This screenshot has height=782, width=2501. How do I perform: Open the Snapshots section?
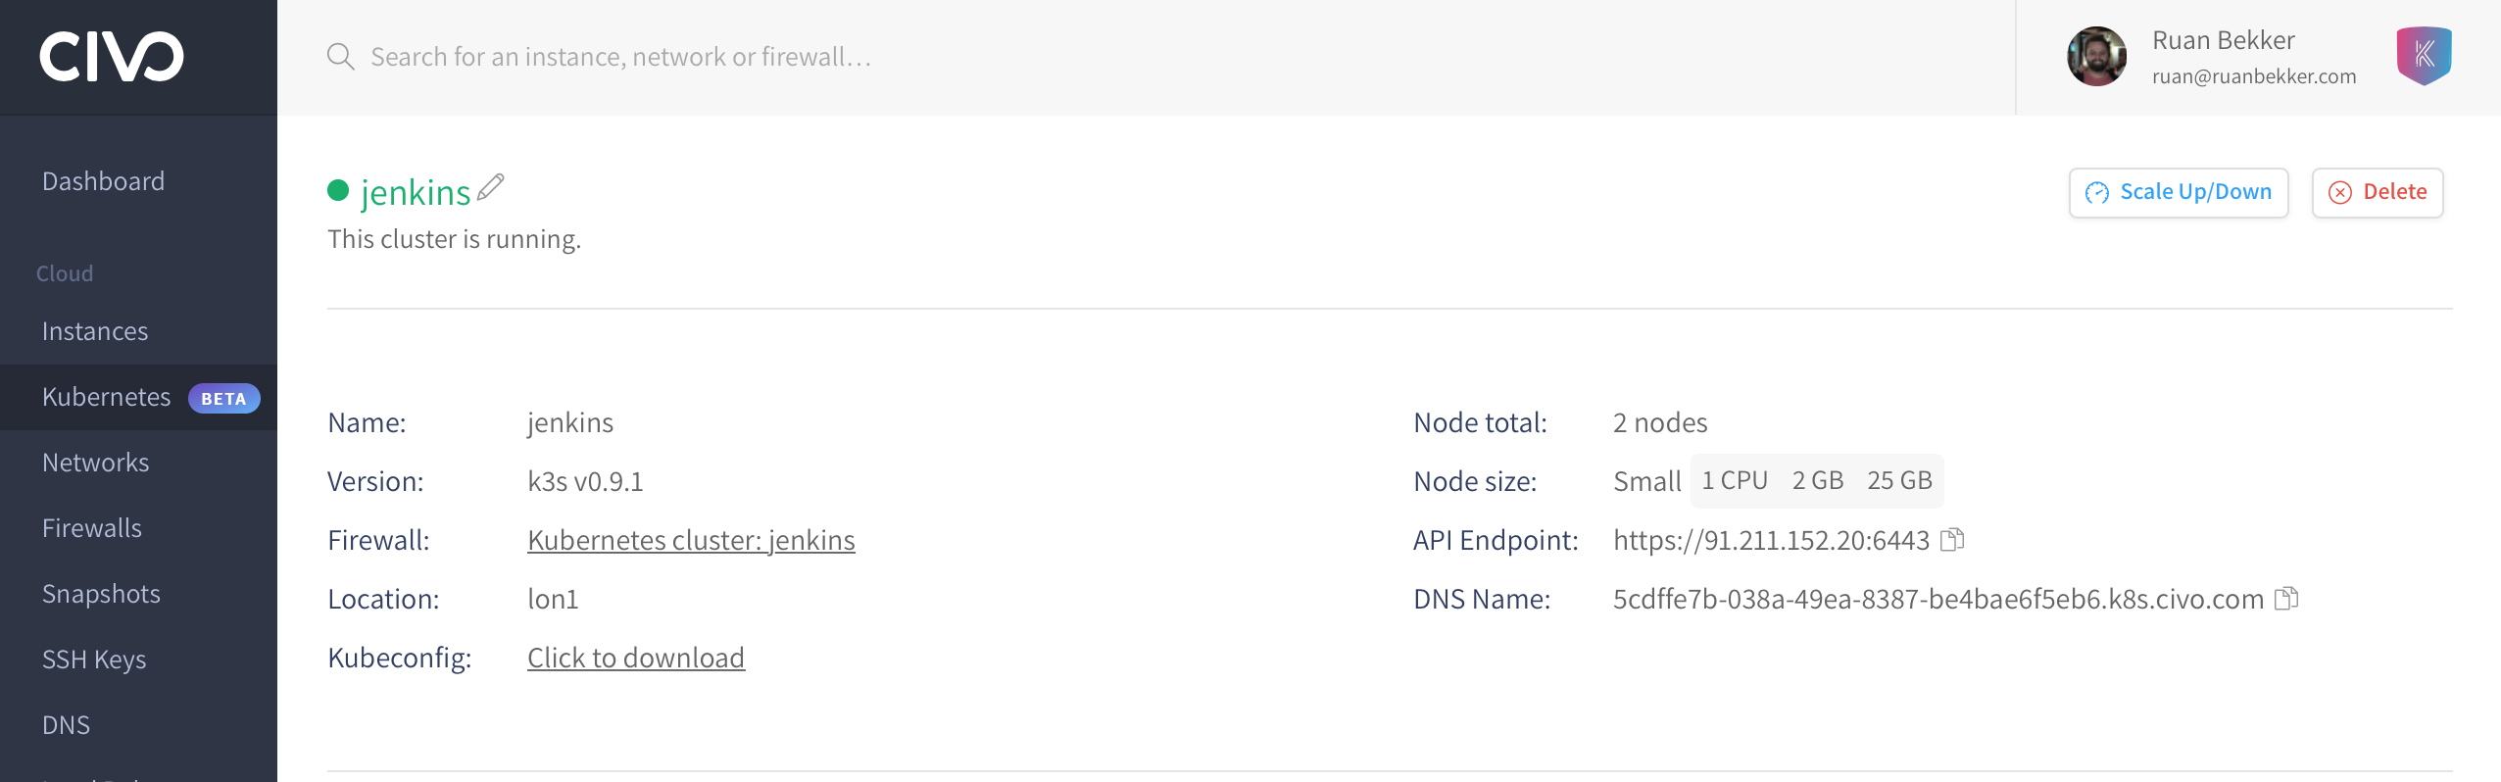click(101, 594)
